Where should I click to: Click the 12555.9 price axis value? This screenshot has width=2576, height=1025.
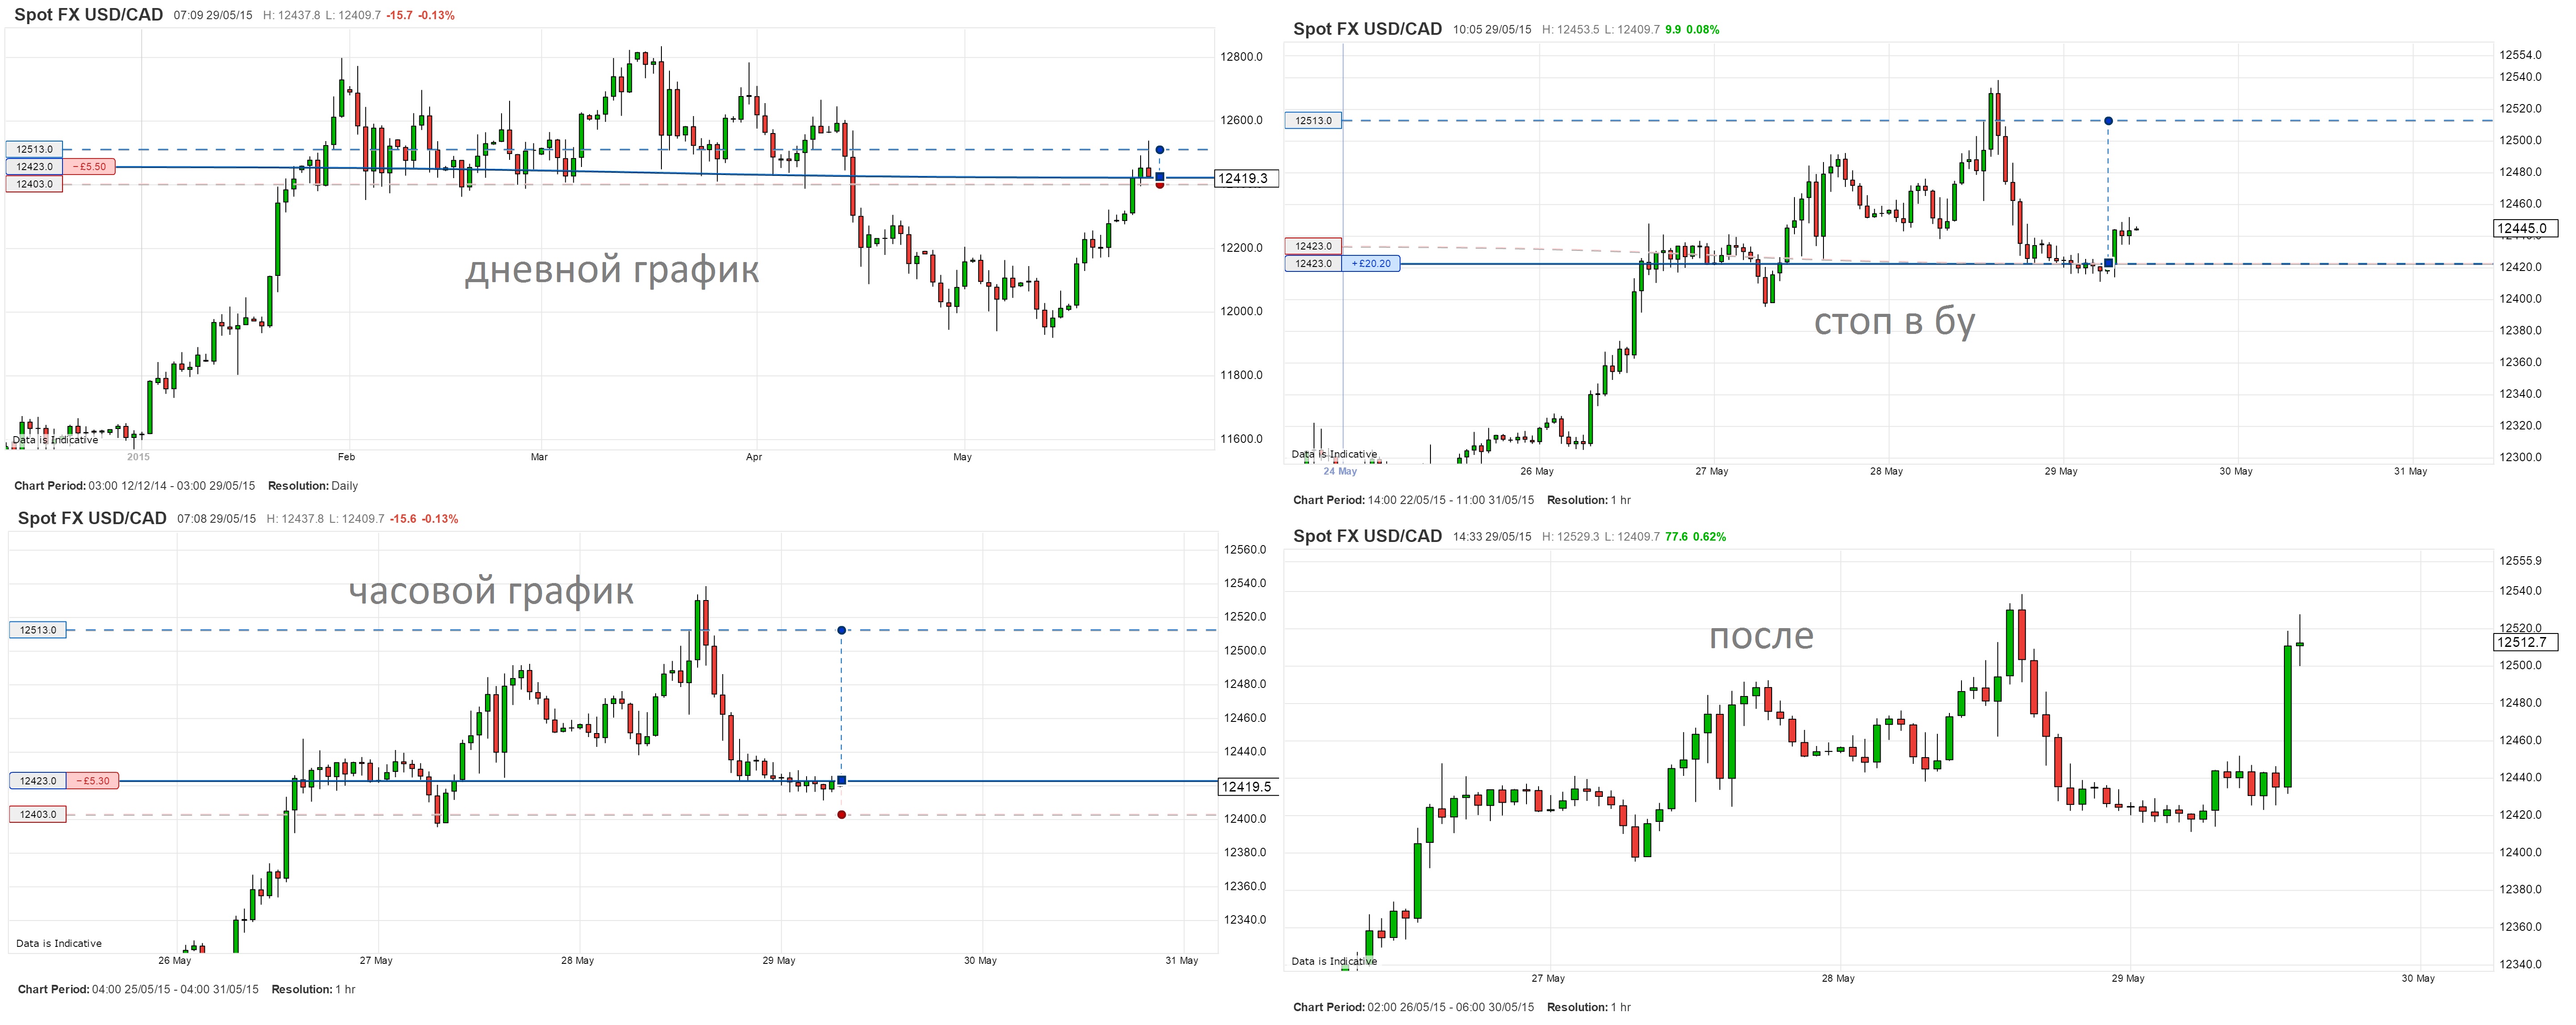pyautogui.click(x=2520, y=561)
